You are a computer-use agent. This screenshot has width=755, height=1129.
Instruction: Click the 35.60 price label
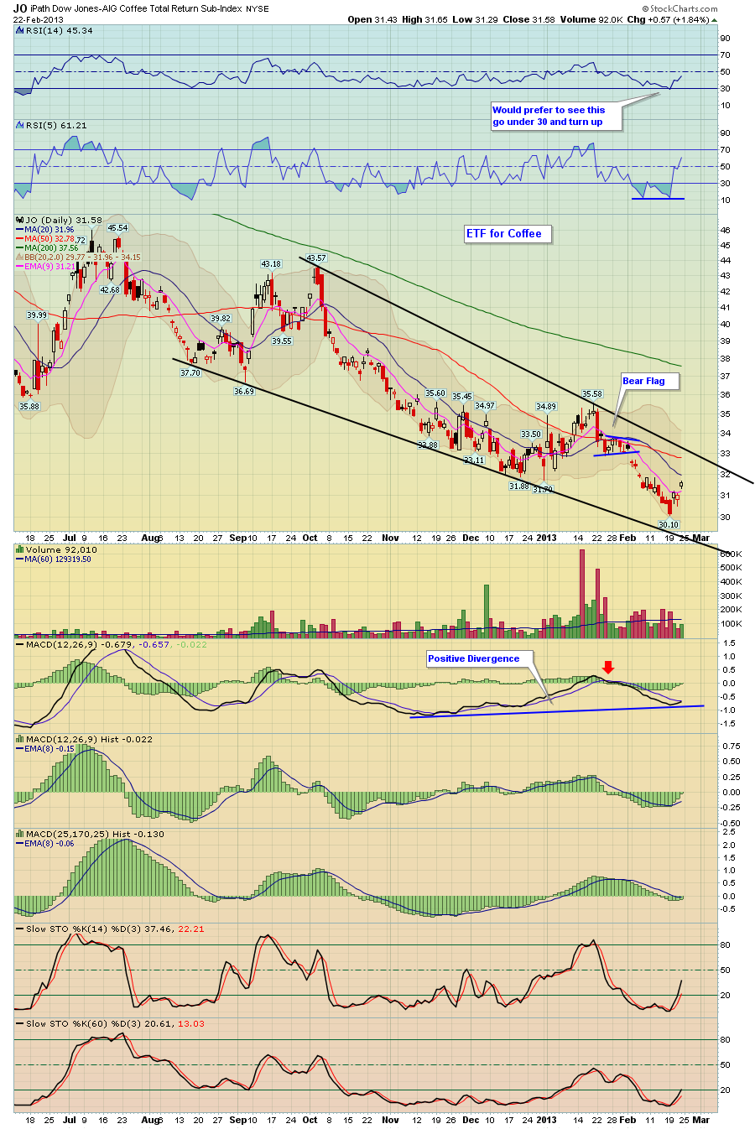tap(435, 393)
